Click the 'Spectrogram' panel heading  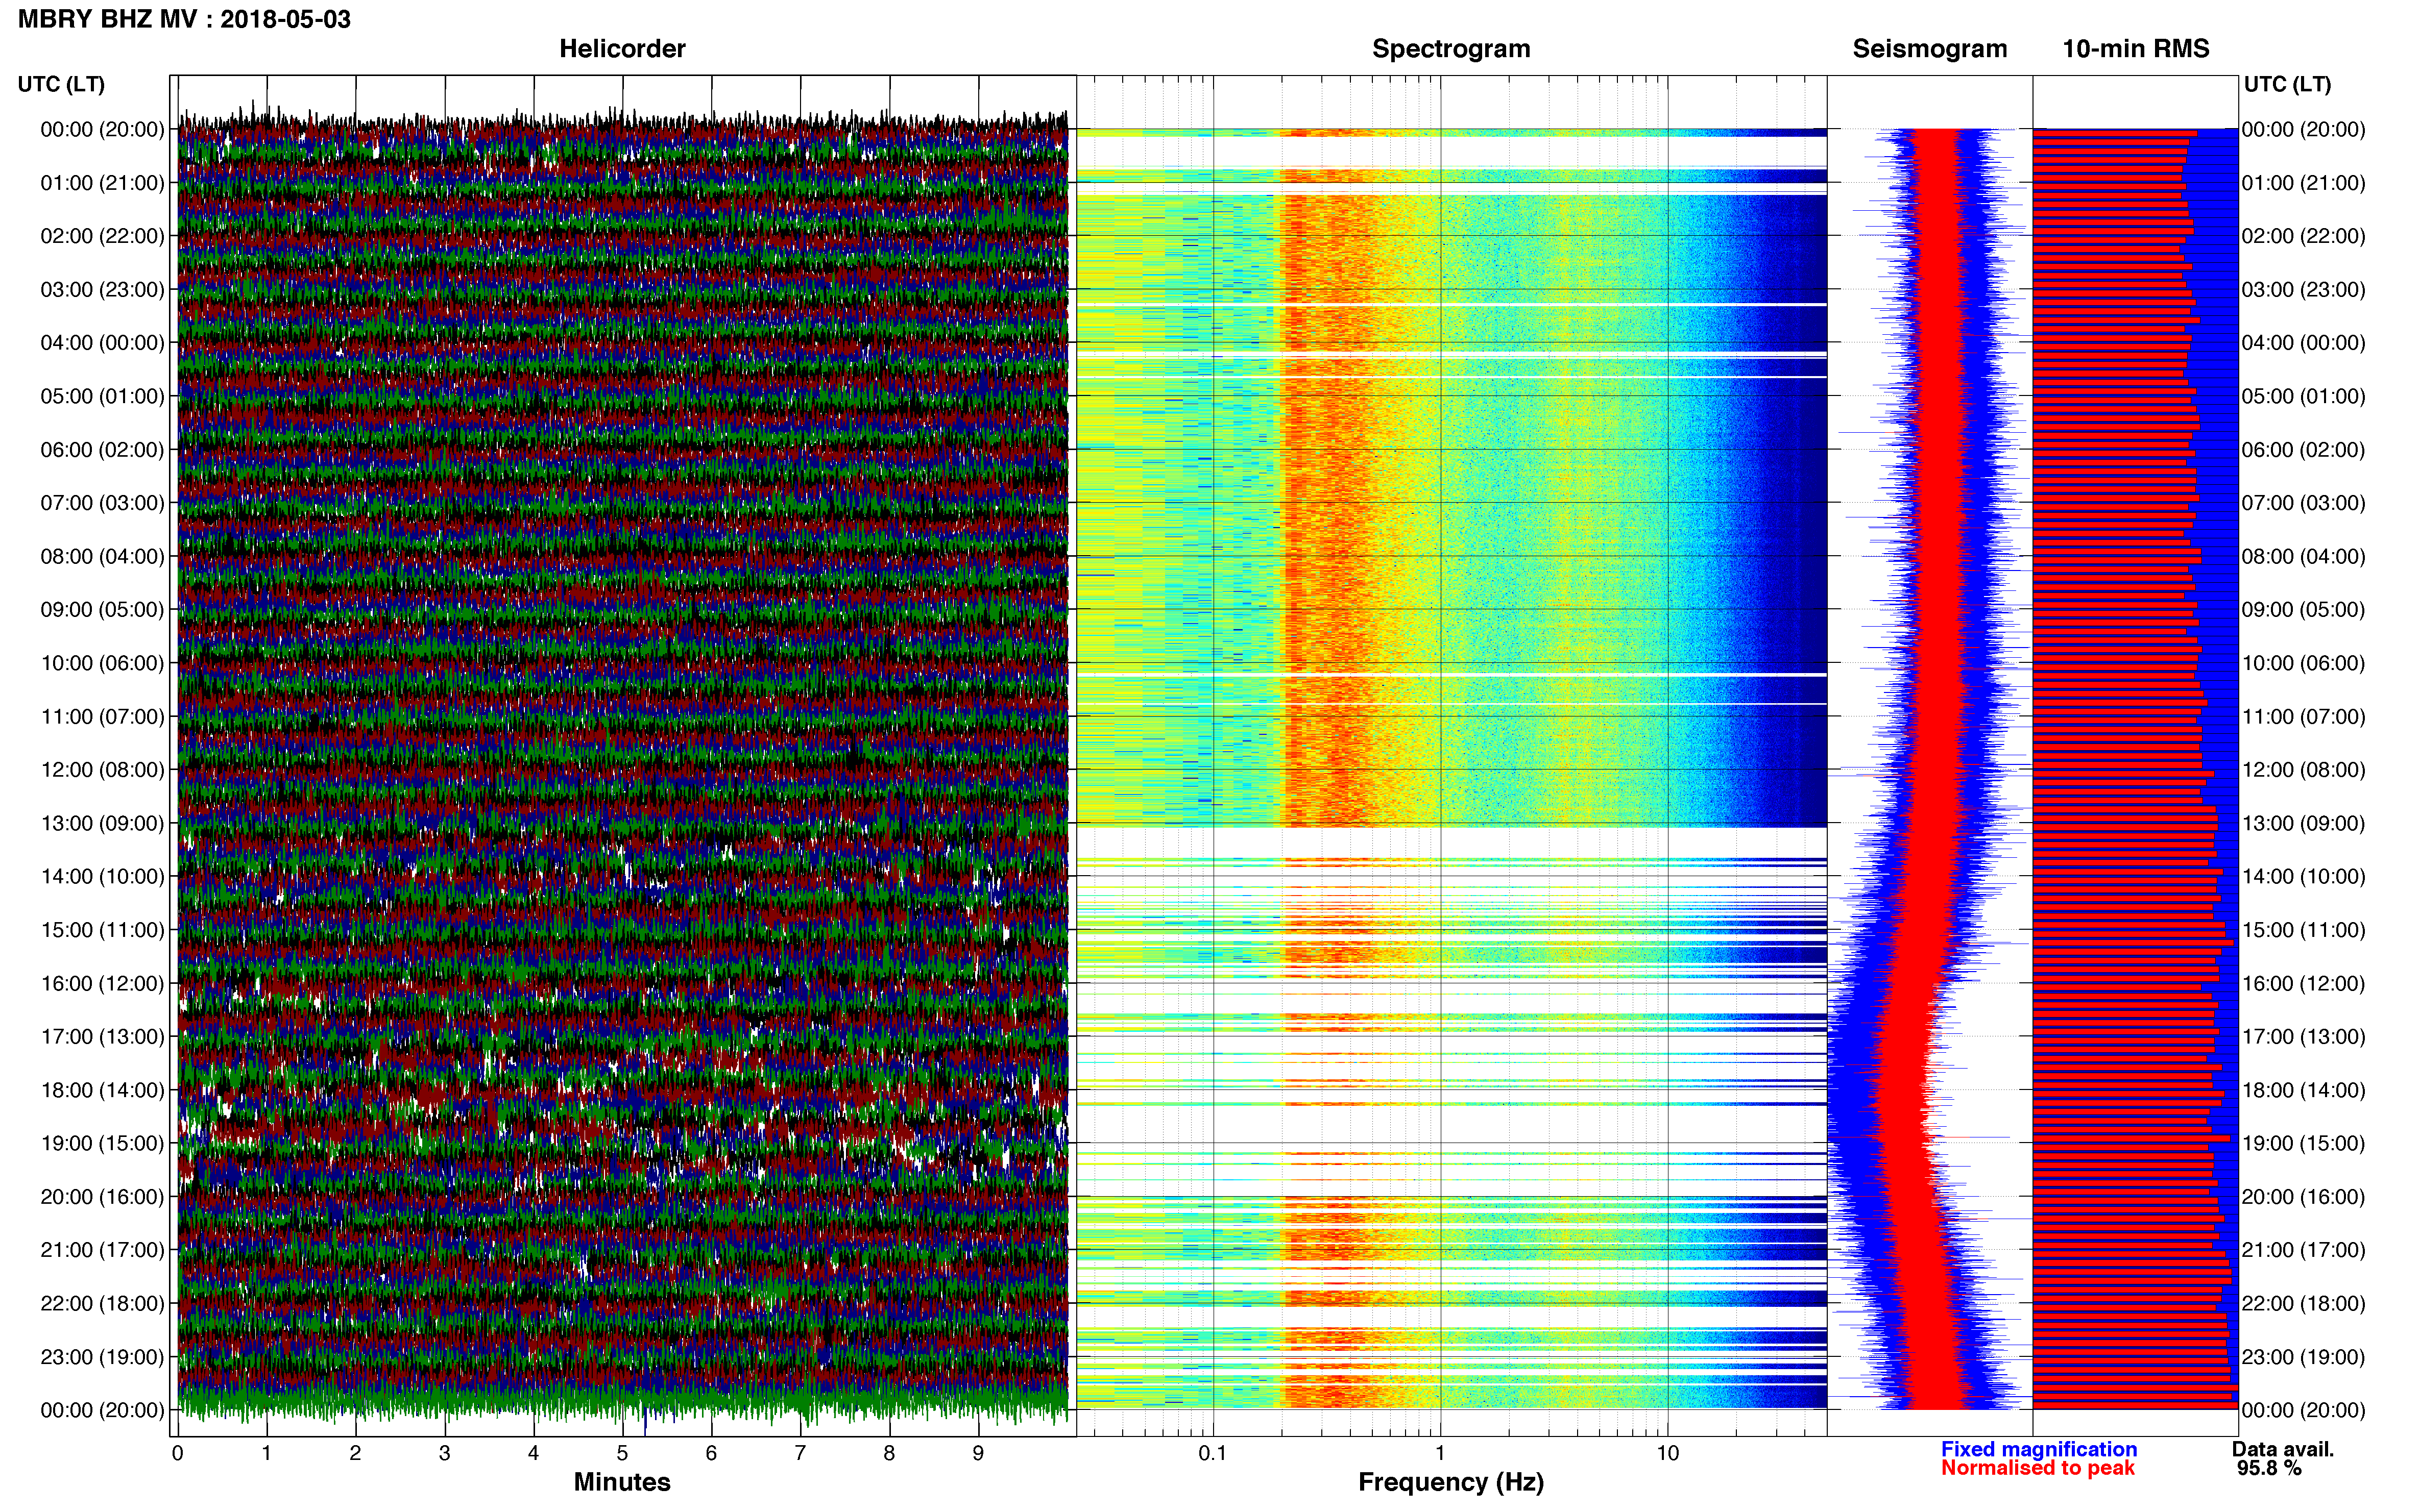pyautogui.click(x=1450, y=49)
